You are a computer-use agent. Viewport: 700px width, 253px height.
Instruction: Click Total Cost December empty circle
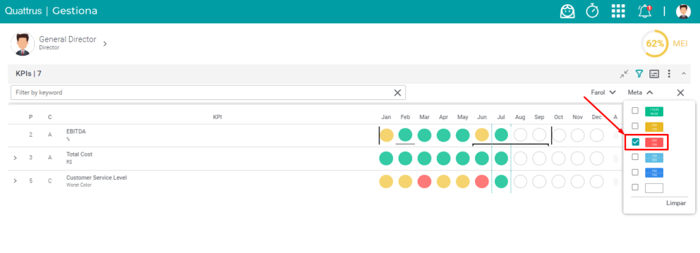[597, 158]
